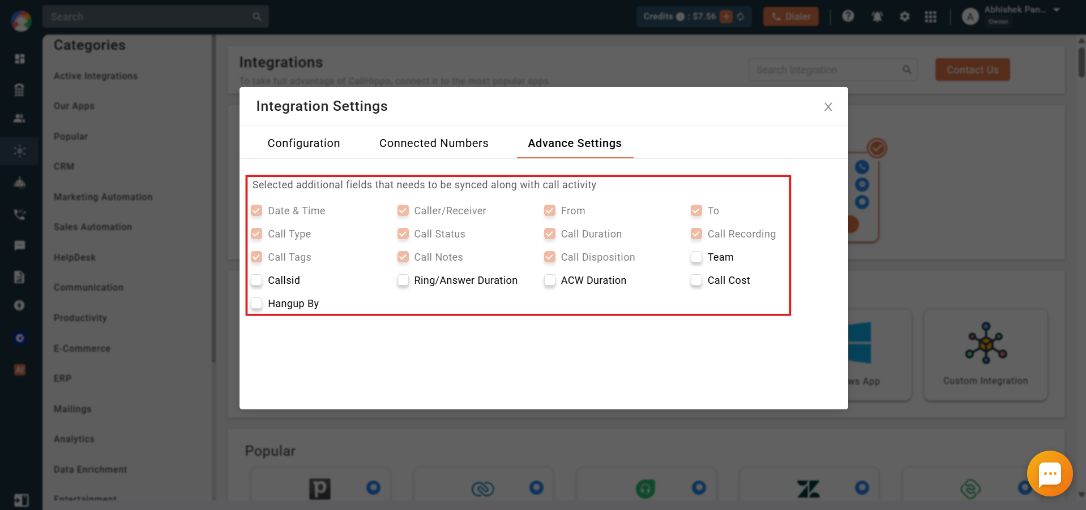Open the help question mark icon
The width and height of the screenshot is (1086, 510).
848,16
